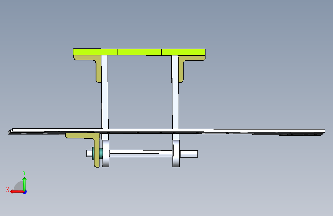Screen dimensions: 333x216
Task: Select the right vertical white post
Action: [x=175, y=92]
